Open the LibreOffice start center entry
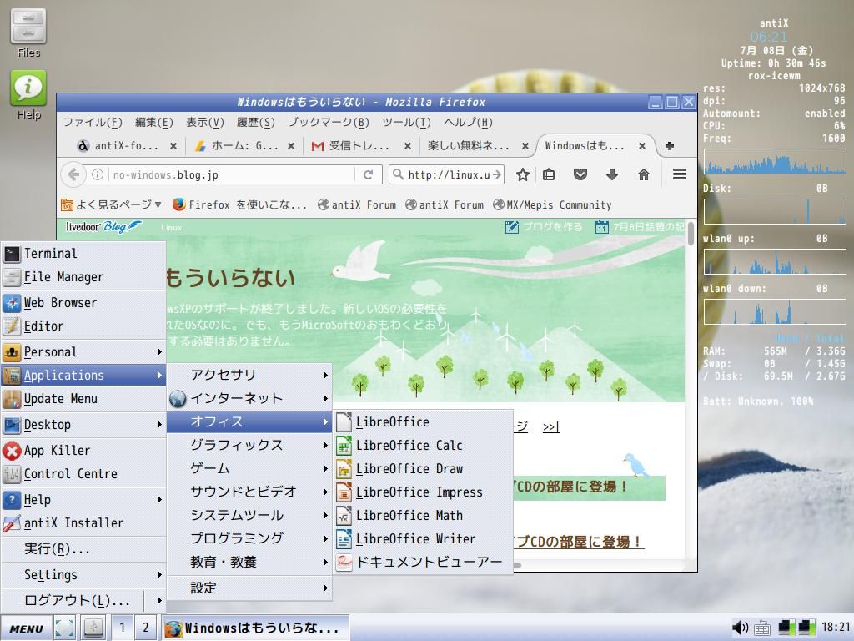This screenshot has height=641, width=854. point(423,421)
